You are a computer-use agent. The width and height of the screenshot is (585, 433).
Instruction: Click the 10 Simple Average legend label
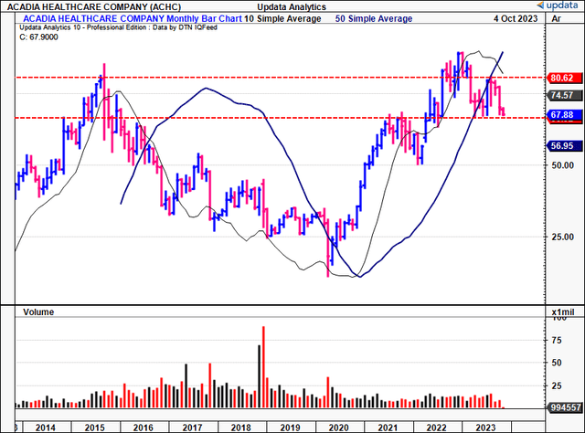pyautogui.click(x=282, y=18)
